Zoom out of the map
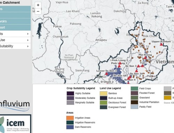 coord(38,11)
